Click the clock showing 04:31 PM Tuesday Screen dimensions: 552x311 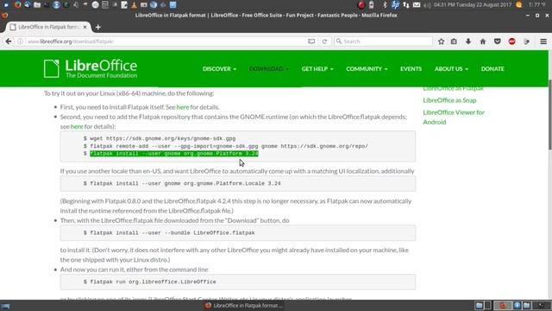coord(473,5)
